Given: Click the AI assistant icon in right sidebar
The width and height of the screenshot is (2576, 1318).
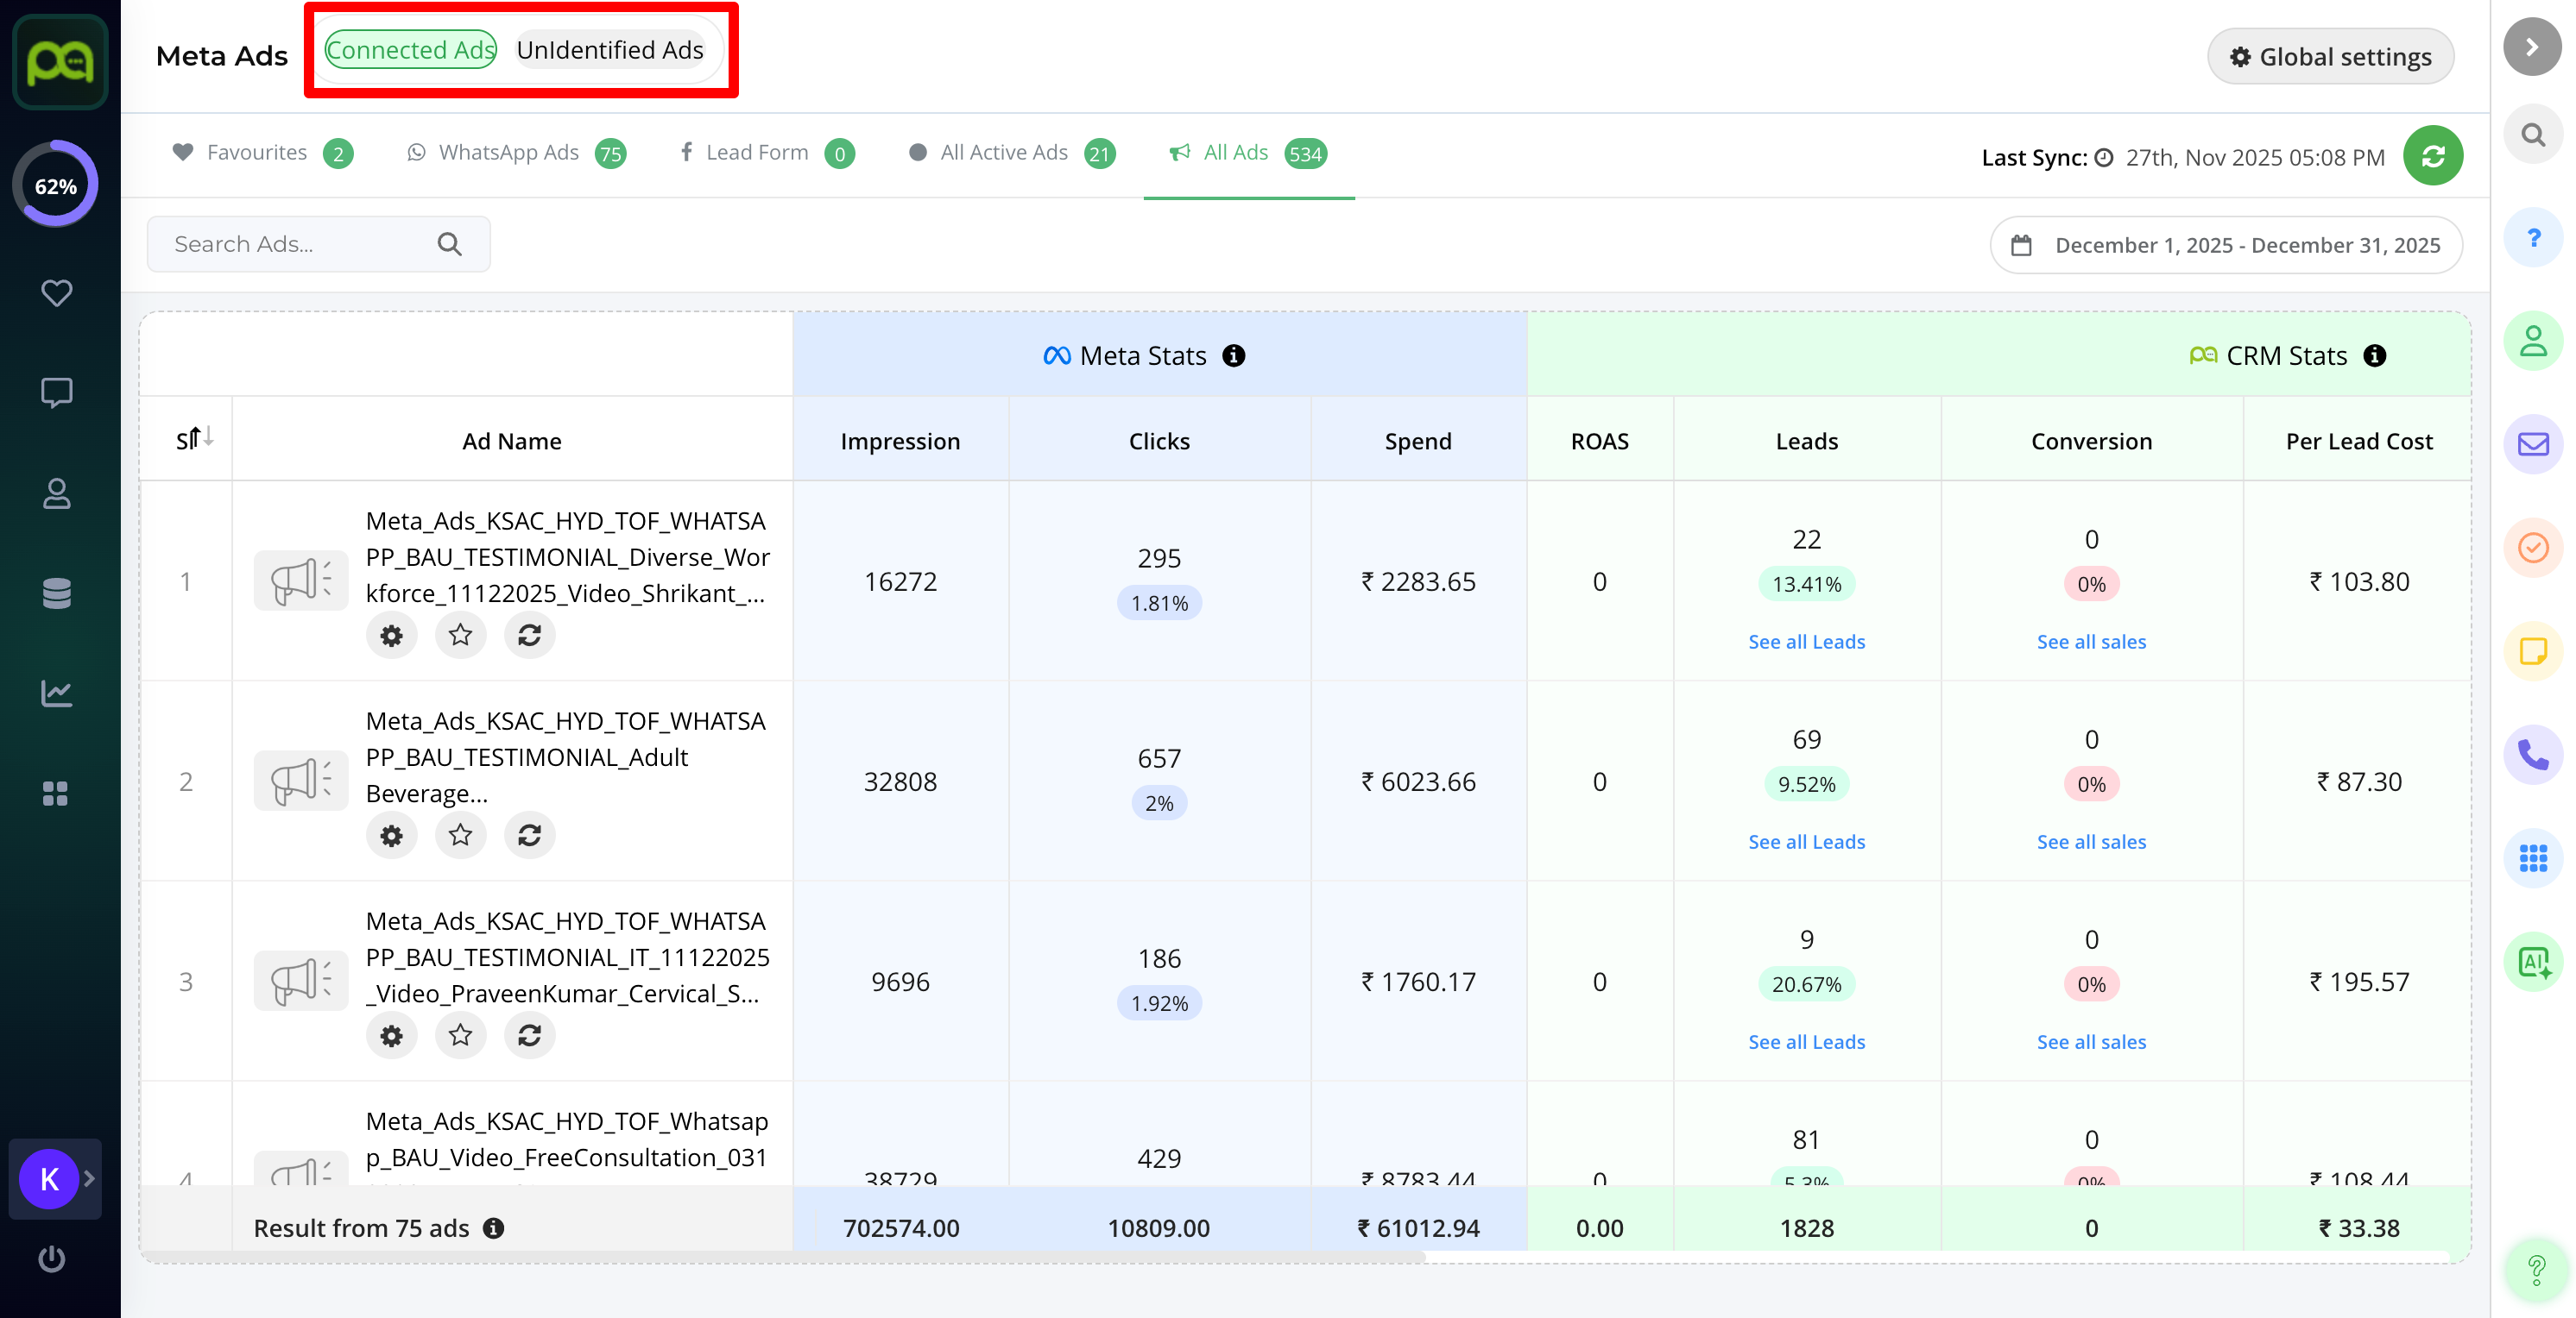Looking at the screenshot, I should tap(2532, 963).
